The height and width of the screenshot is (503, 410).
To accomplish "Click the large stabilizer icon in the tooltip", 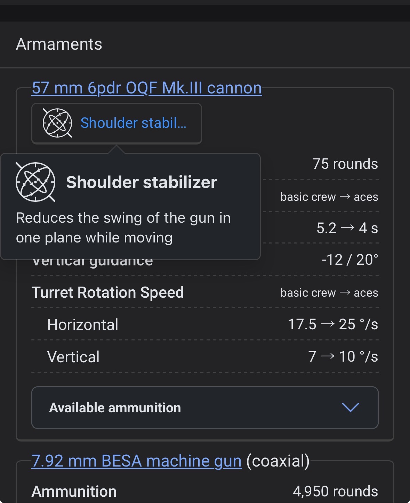I will coord(35,182).
